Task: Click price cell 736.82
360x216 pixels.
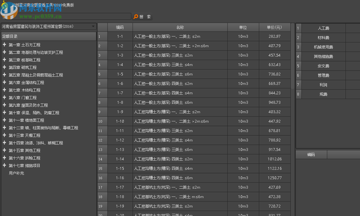Action: tap(275, 74)
